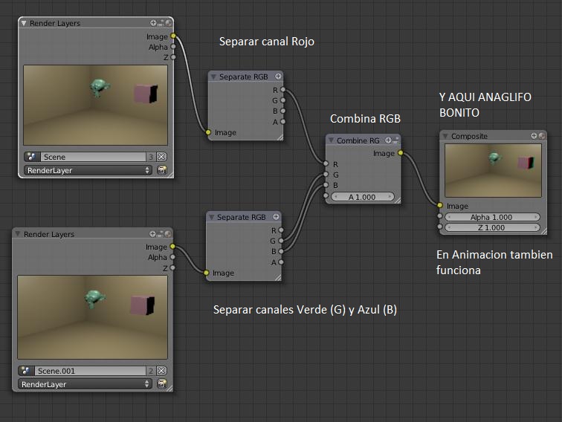The width and height of the screenshot is (562, 422).
Task: Click Image output socket of Scene.001 Render Layers
Action: 172,247
